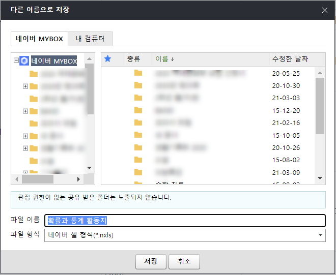Switch to the 네이버 MYBOX tab
Image resolution: width=336 pixels, height=275 pixels.
39,39
